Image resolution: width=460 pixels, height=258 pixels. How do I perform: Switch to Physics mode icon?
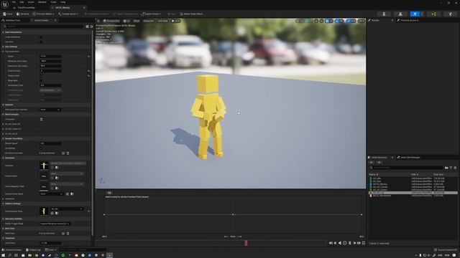pos(451,14)
